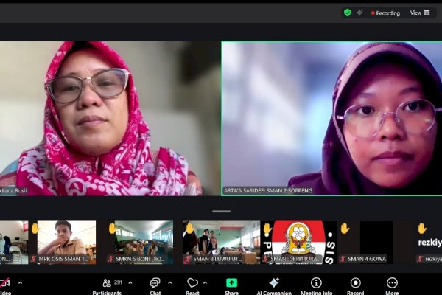Click the AI Companion sparkle icon in the top bar
Image resolution: width=442 pixels, height=295 pixels.
359,13
